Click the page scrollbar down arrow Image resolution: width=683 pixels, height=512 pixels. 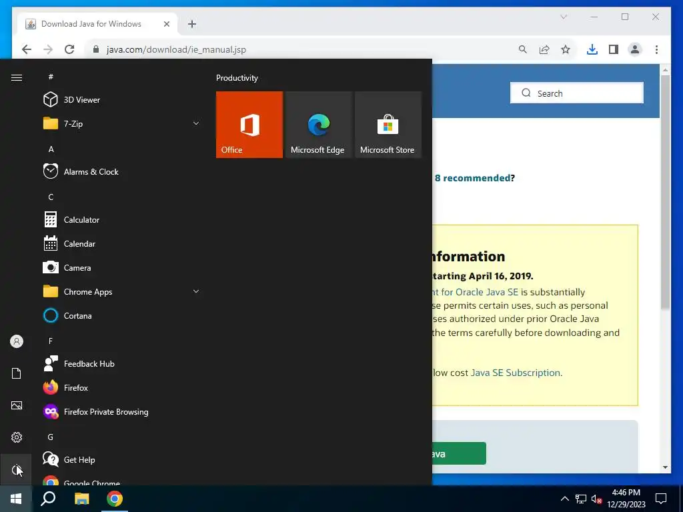(x=665, y=467)
